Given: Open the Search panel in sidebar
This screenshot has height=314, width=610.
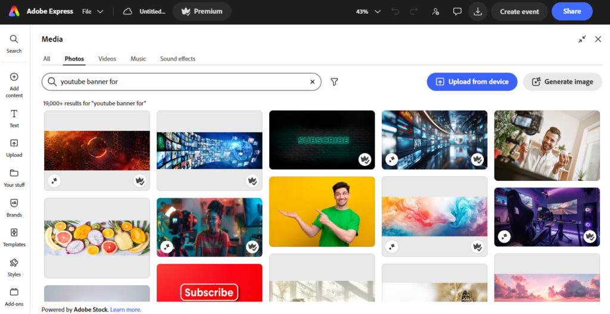Looking at the screenshot, I should point(14,43).
